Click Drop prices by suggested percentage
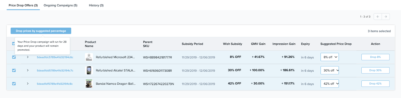This screenshot has width=401, height=98. [41, 31]
